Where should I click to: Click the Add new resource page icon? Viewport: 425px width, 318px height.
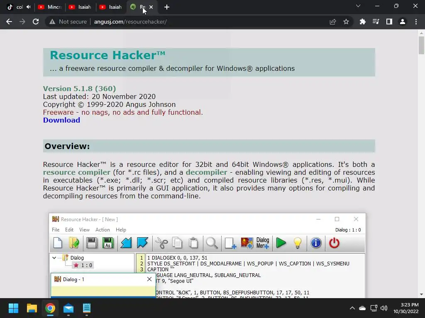[x=230, y=243]
